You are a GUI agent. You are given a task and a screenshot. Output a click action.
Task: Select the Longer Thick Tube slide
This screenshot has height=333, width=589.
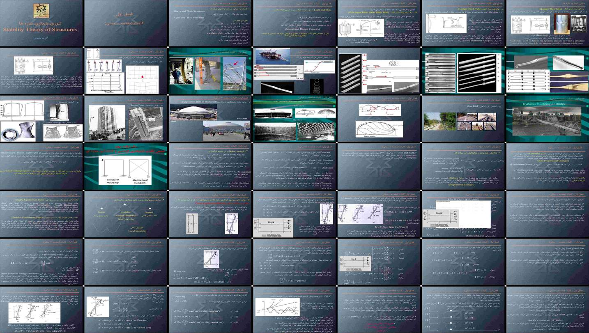[x=462, y=23]
